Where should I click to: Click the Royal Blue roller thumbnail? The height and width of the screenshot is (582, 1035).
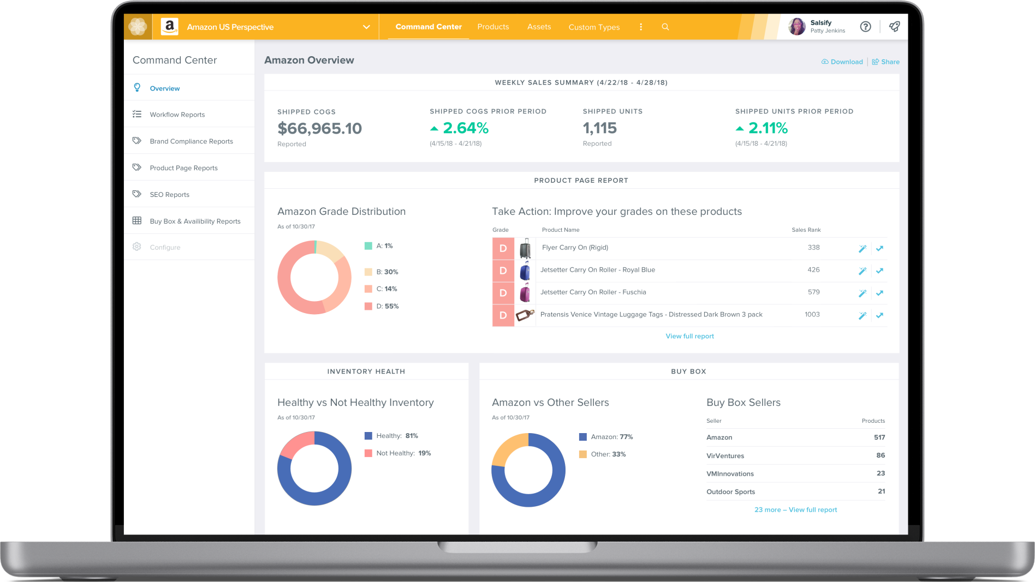pyautogui.click(x=525, y=271)
